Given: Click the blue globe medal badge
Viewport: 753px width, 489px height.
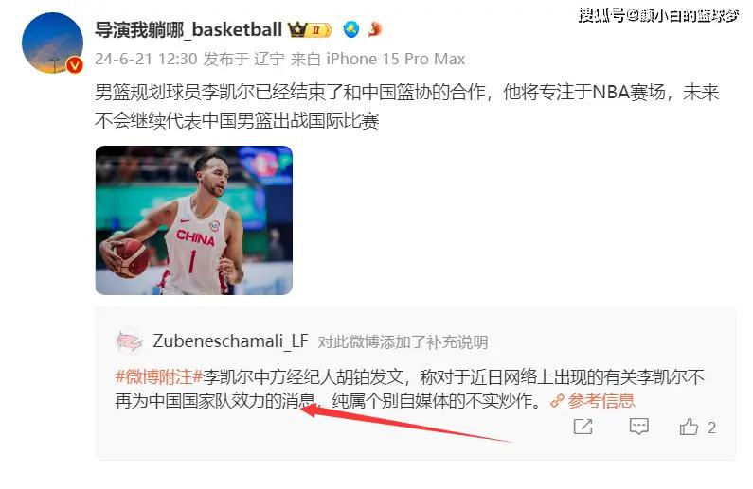Looking at the screenshot, I should 351,29.
